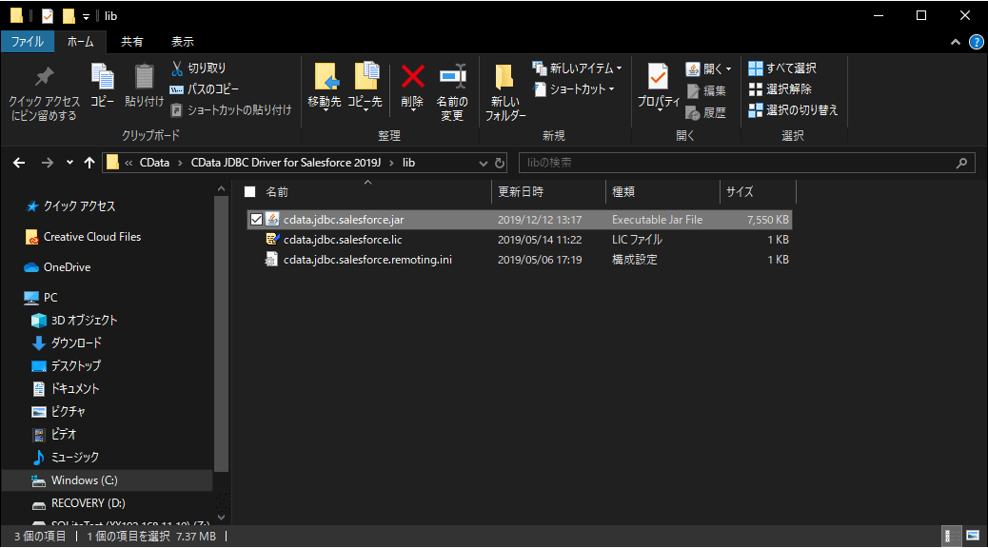Select the ホーム (Home) ribbon tab
The height and width of the screenshot is (548, 988).
tap(81, 42)
